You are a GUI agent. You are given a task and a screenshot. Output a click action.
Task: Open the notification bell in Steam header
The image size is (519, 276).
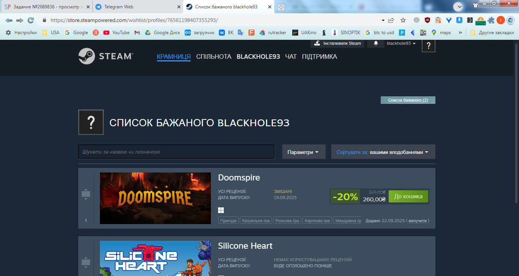pos(376,44)
